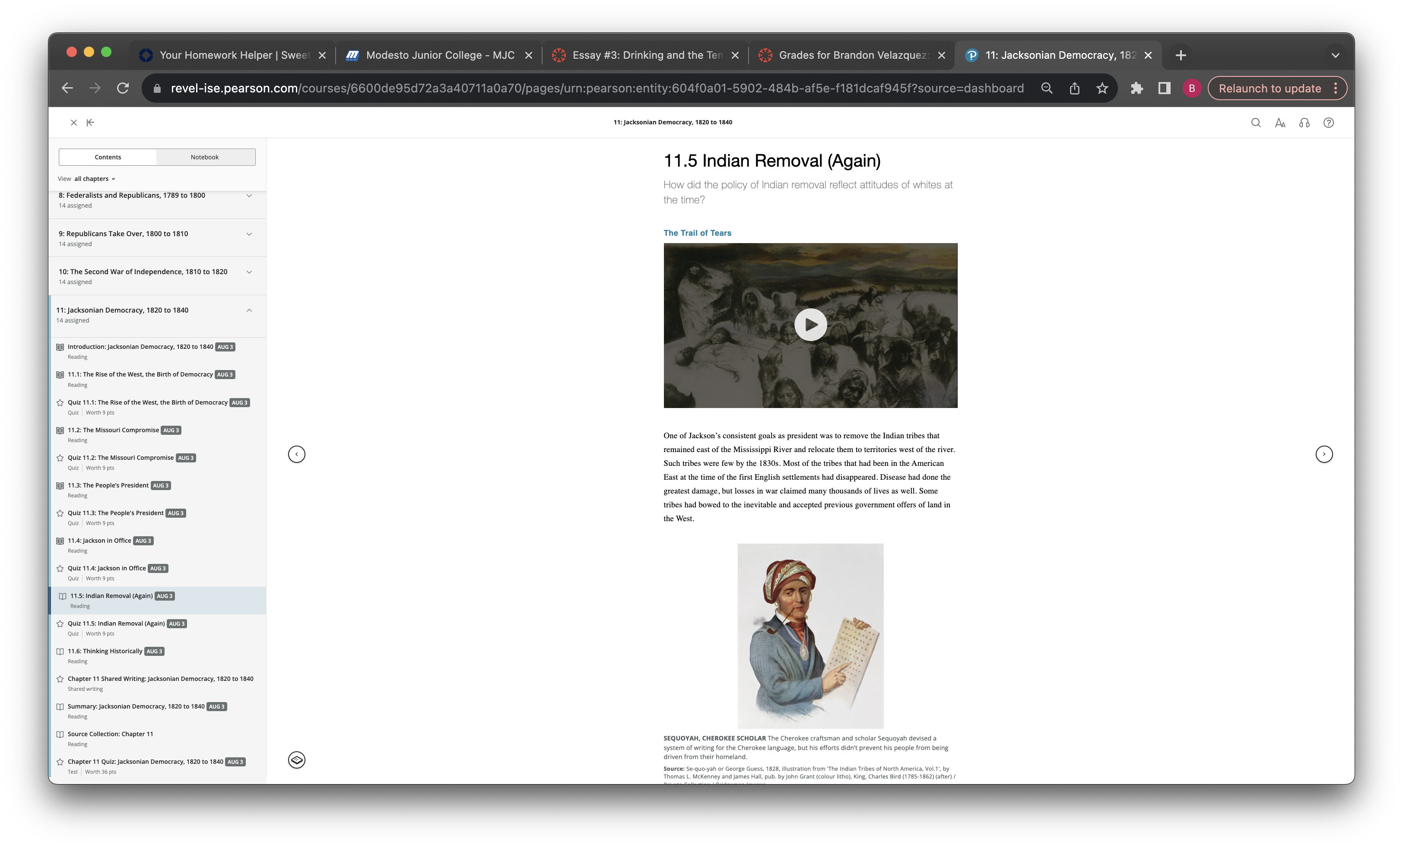Open Introduction: Jacksonian Democracy reading
Image resolution: width=1403 pixels, height=848 pixels.
pos(140,347)
